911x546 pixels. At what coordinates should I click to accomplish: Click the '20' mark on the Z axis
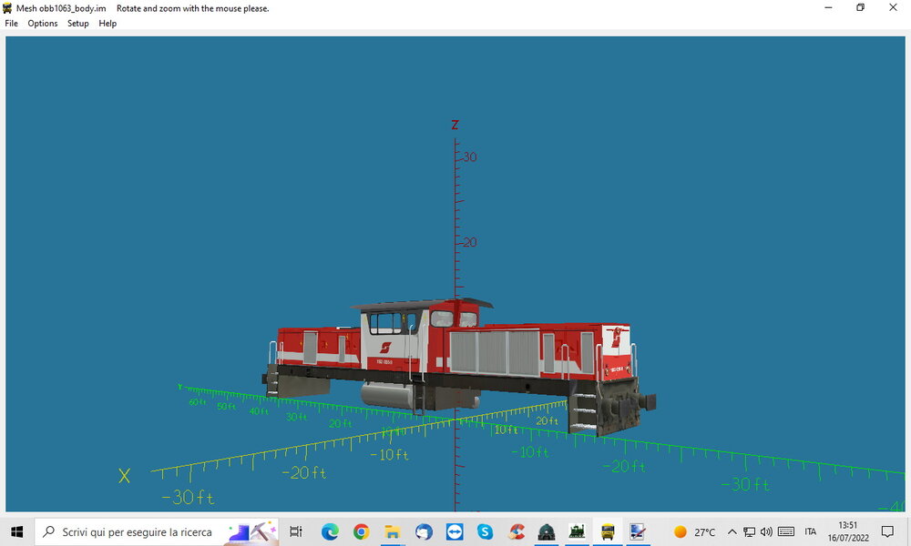[x=469, y=242]
